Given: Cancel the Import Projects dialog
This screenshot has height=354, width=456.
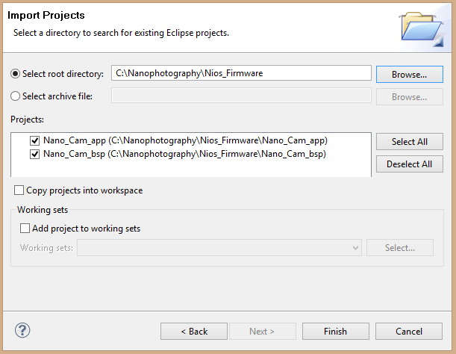Looking at the screenshot, I should (x=409, y=332).
